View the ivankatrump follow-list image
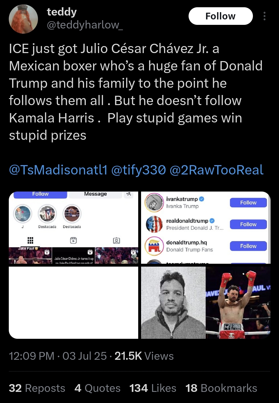The image size is (279, 403). coord(206,228)
